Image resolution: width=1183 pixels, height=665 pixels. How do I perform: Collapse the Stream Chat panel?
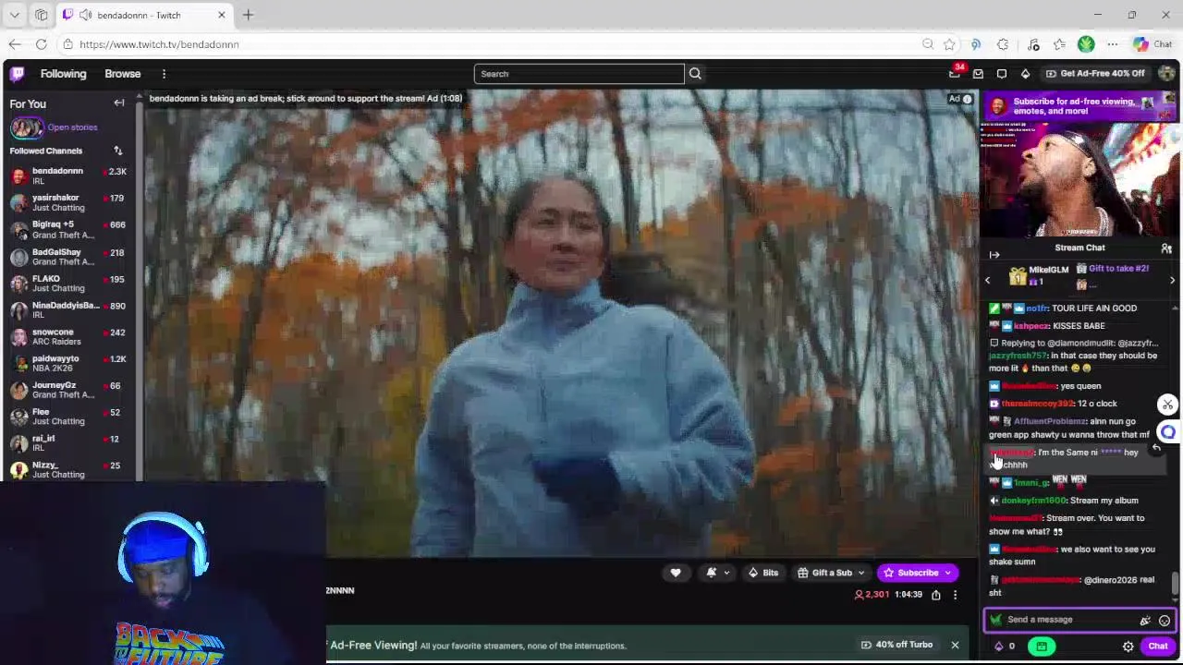click(994, 255)
